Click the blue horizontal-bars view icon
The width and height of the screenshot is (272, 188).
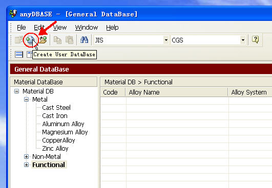[x=19, y=55]
